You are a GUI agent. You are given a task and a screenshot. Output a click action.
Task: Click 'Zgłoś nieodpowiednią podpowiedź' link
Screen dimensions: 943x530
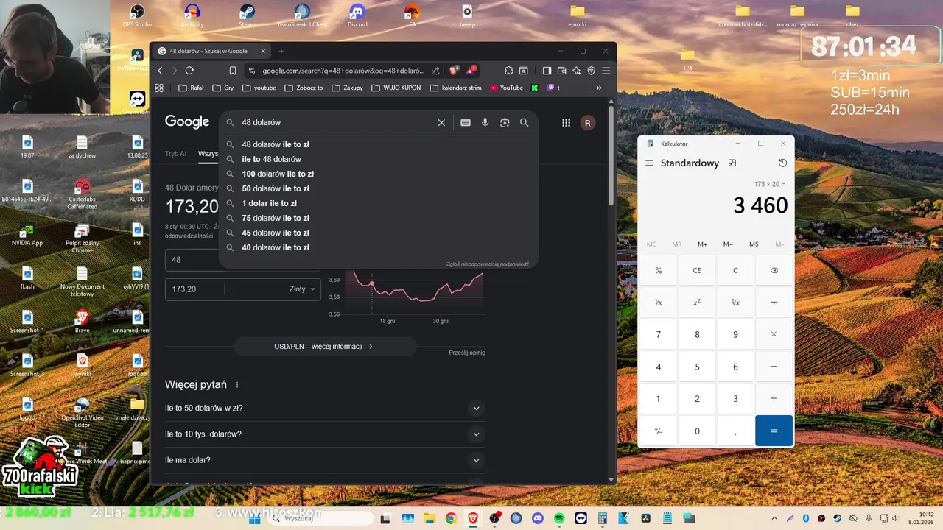pos(488,264)
